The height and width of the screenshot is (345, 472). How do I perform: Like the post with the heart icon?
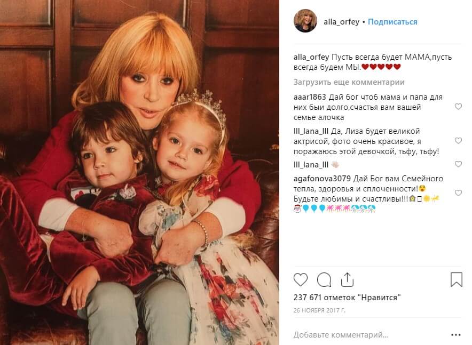(301, 280)
